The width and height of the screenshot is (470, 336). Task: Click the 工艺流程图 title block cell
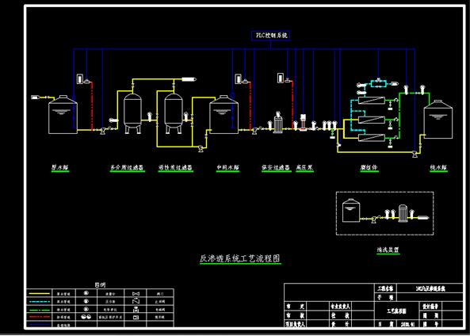[396, 311]
